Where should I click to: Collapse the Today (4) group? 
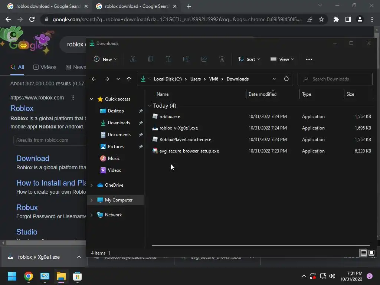(150, 106)
